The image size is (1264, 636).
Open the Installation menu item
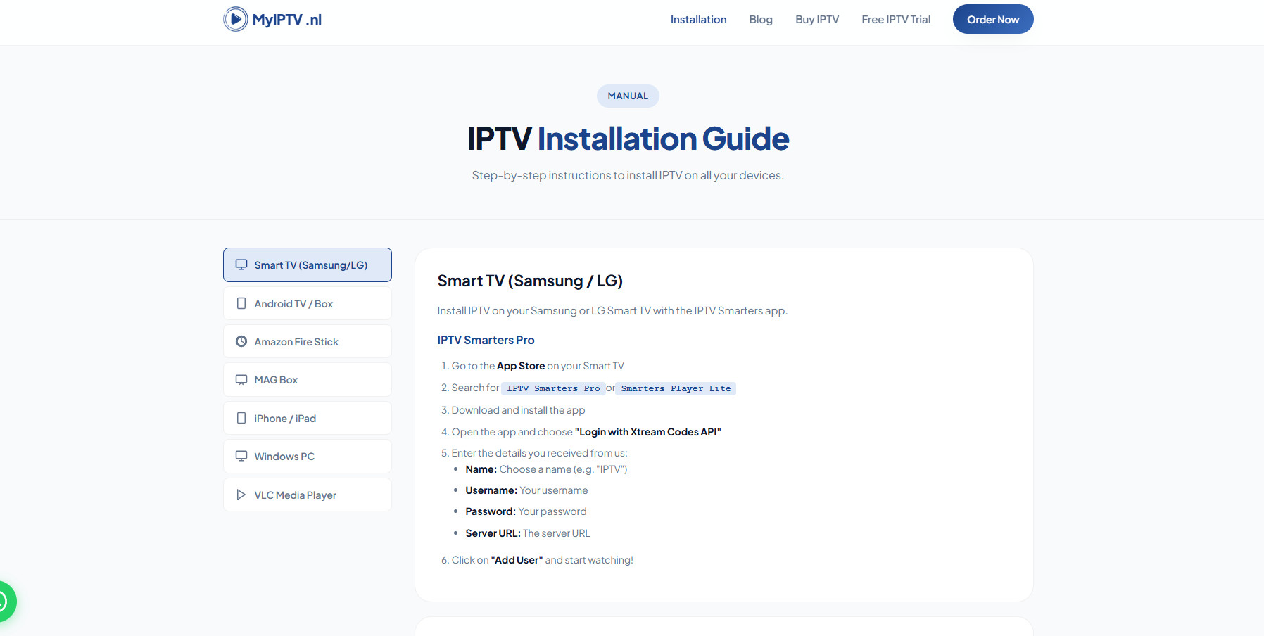(698, 20)
